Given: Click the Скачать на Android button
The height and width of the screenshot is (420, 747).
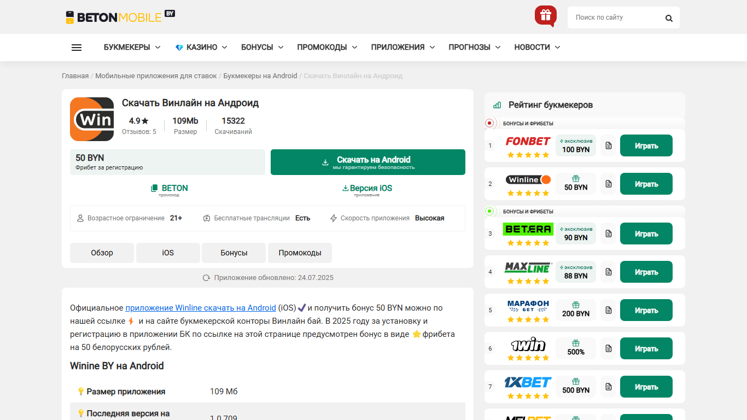Looking at the screenshot, I should [x=368, y=162].
